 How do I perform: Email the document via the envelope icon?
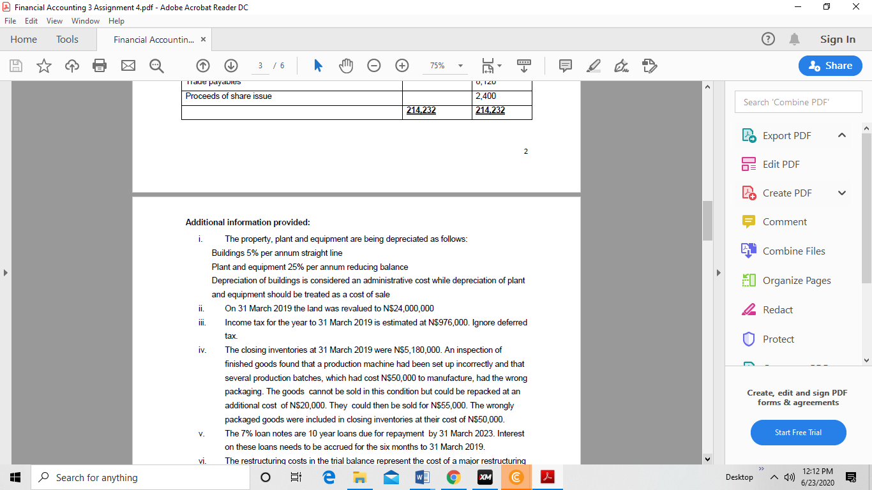pos(128,65)
